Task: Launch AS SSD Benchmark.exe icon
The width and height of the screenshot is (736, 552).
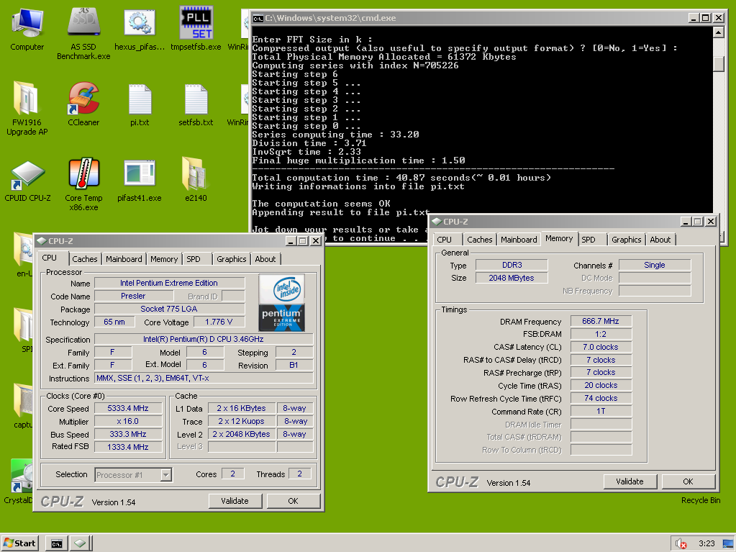Action: pyautogui.click(x=83, y=33)
